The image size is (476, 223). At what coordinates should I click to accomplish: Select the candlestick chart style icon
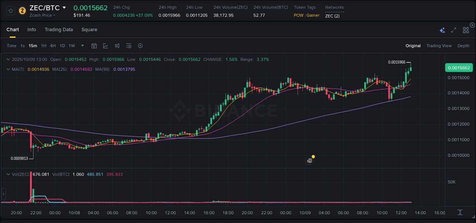tap(117, 46)
